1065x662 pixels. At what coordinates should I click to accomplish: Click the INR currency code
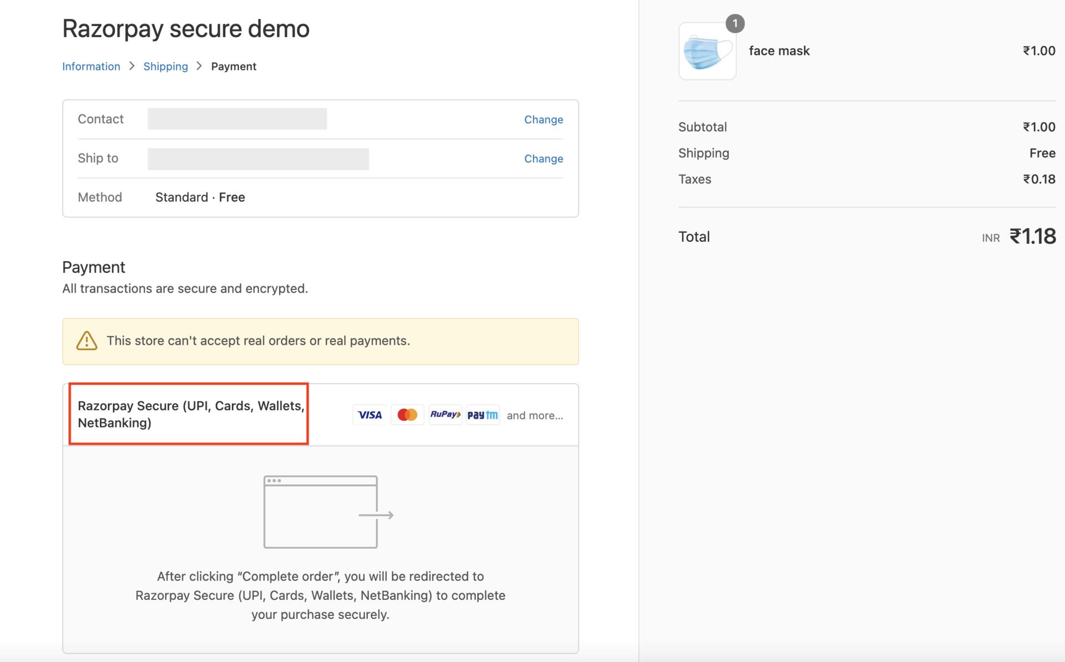pyautogui.click(x=991, y=238)
